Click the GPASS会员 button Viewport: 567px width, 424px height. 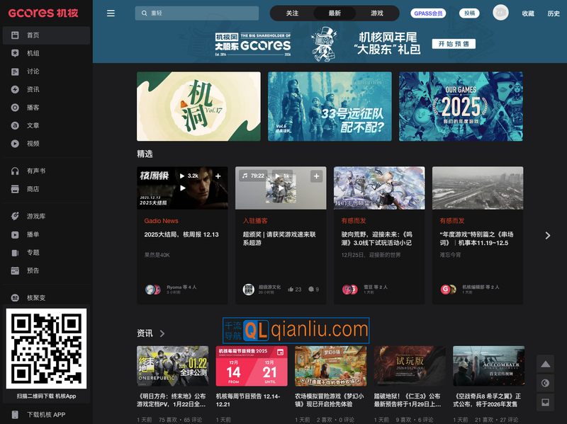click(427, 13)
